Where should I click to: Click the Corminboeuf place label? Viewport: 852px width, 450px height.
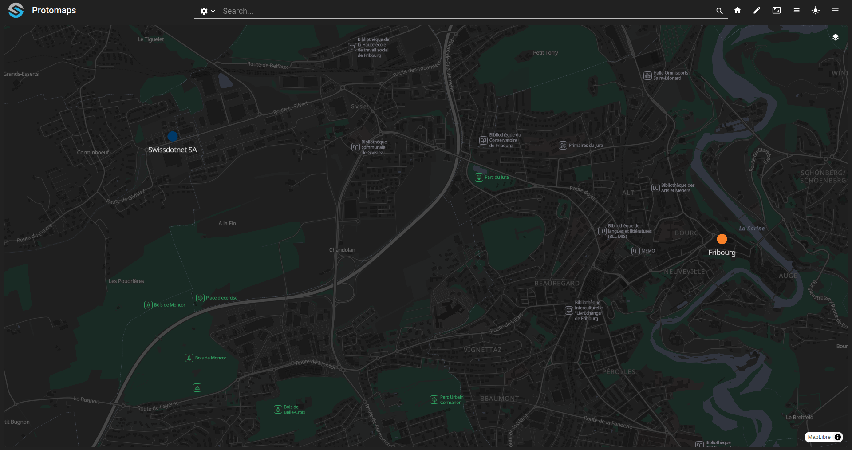(93, 153)
